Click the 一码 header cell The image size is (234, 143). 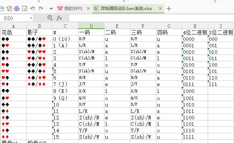pos(91,32)
